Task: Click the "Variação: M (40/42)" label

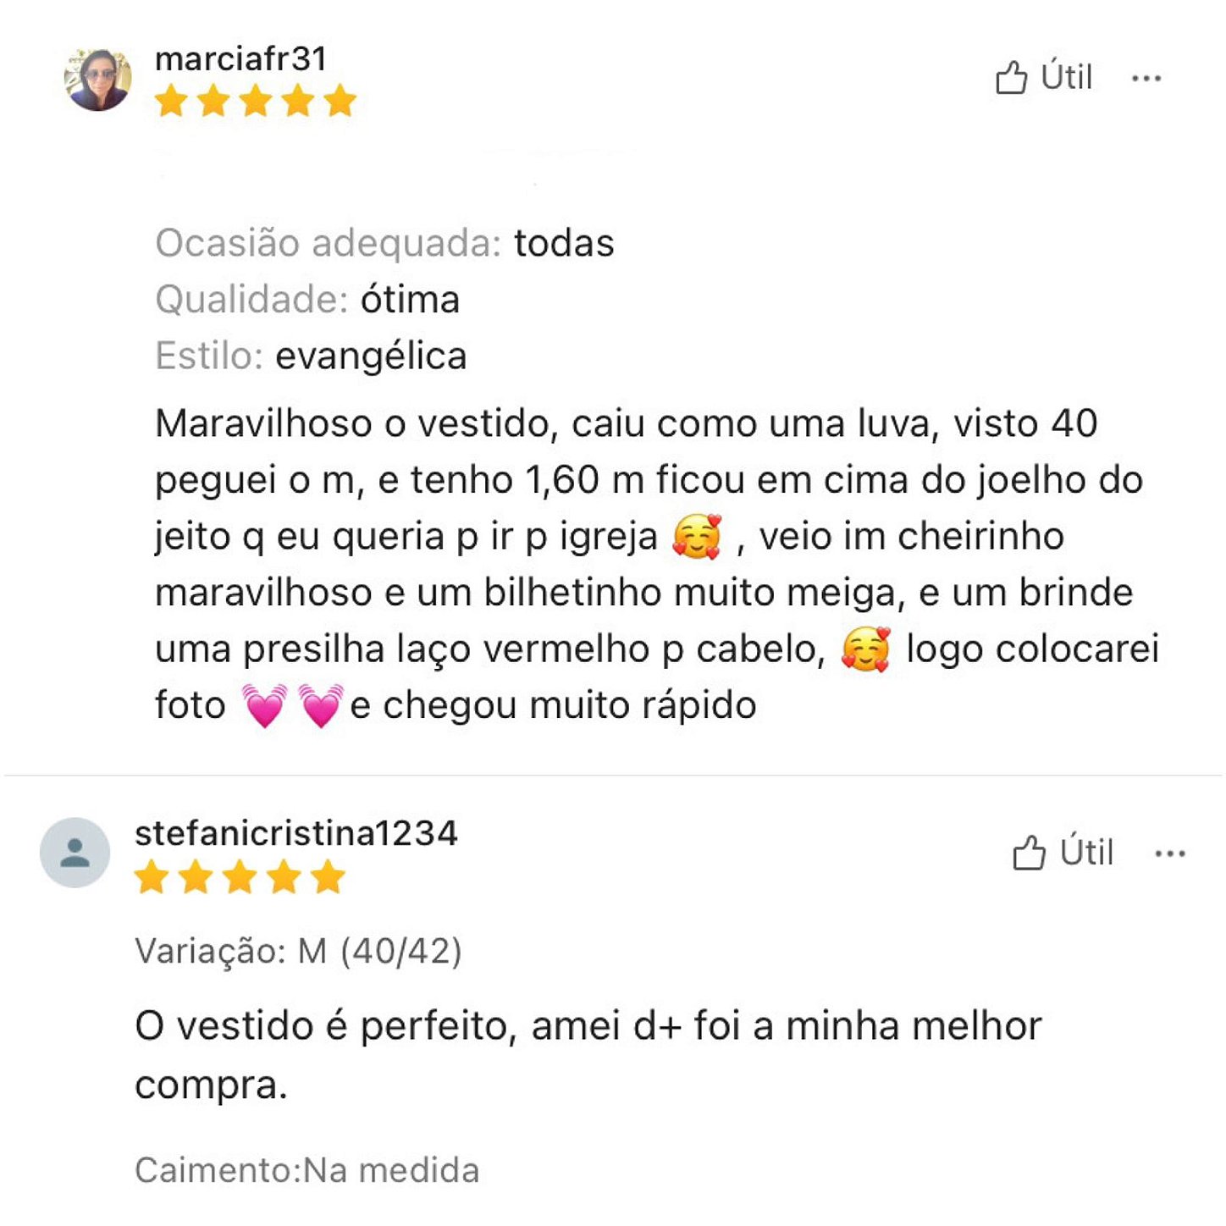Action: [x=298, y=951]
